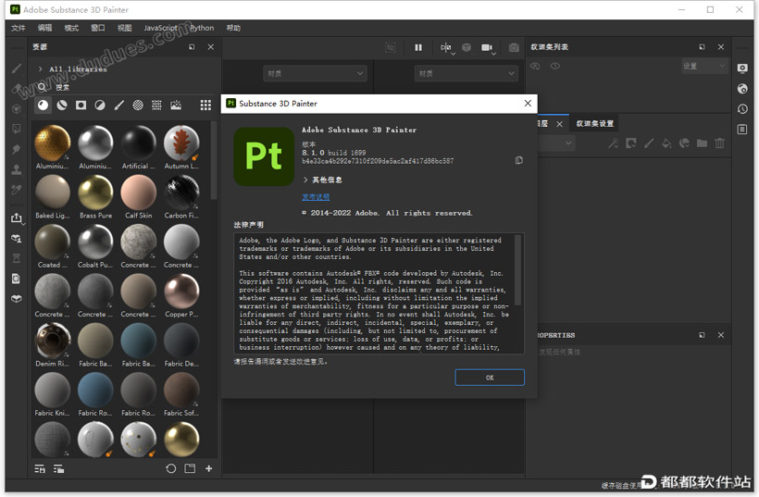The height and width of the screenshot is (497, 759).
Task: Open the history clock icon
Action: coord(742,109)
